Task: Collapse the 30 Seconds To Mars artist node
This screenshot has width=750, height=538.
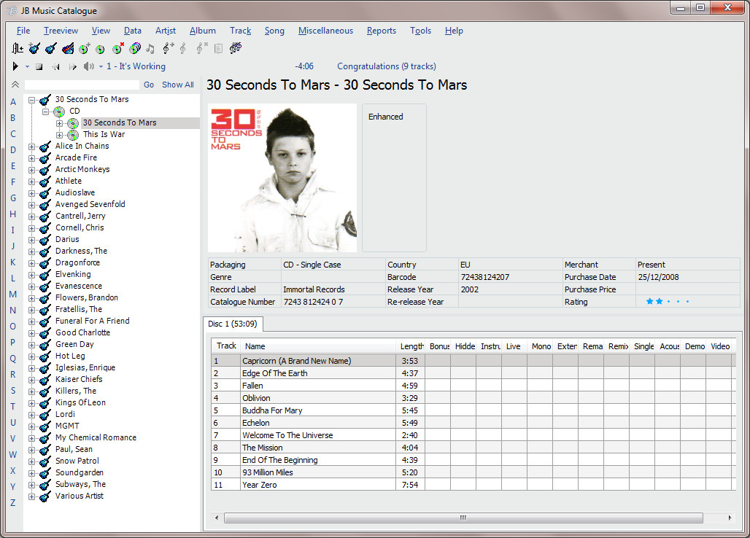Action: coord(31,101)
